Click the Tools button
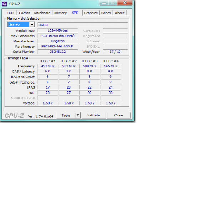This screenshot has width=221, height=197. [x=66, y=115]
